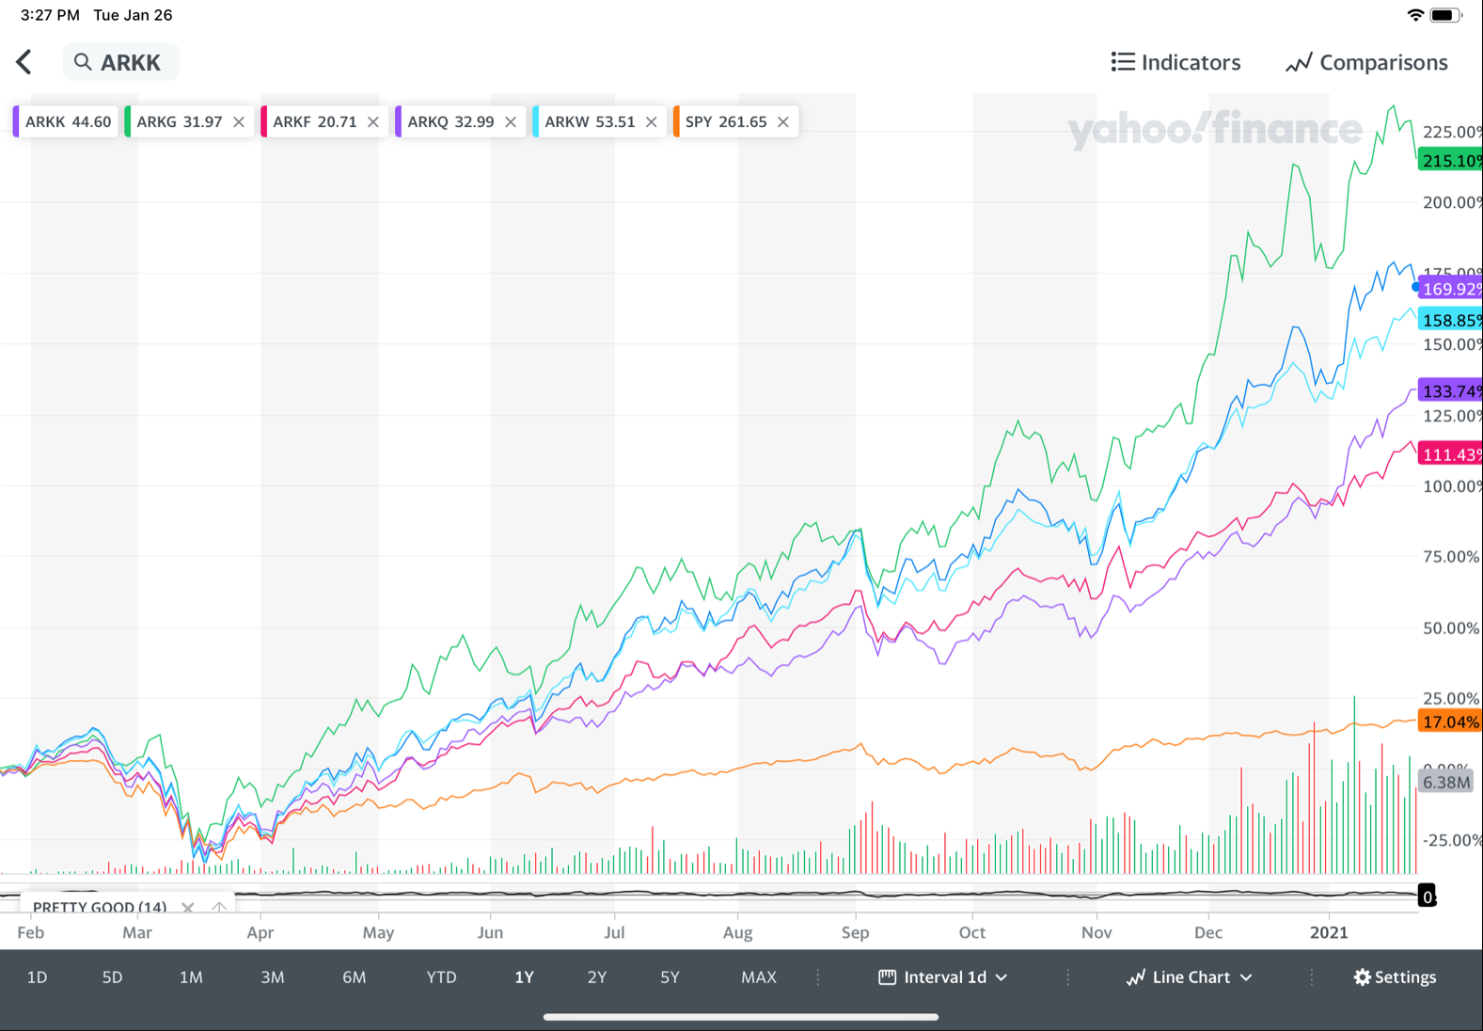Switch to the 6M time range
The height and width of the screenshot is (1031, 1483).
354,977
